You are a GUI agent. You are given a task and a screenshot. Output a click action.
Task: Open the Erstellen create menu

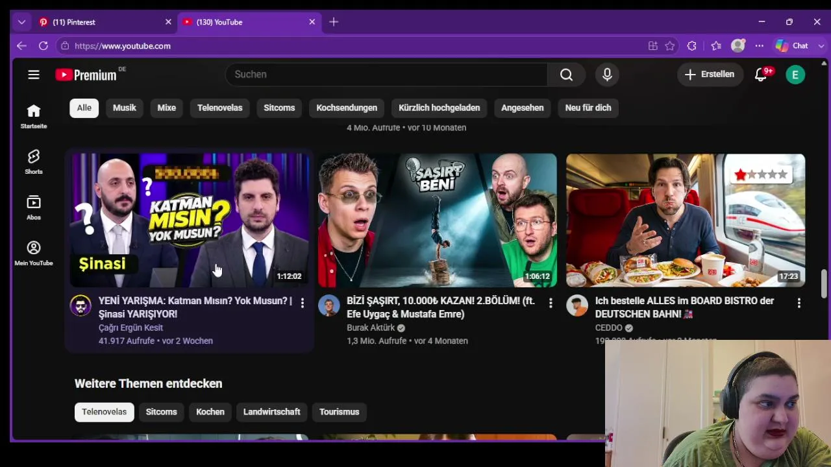point(710,75)
